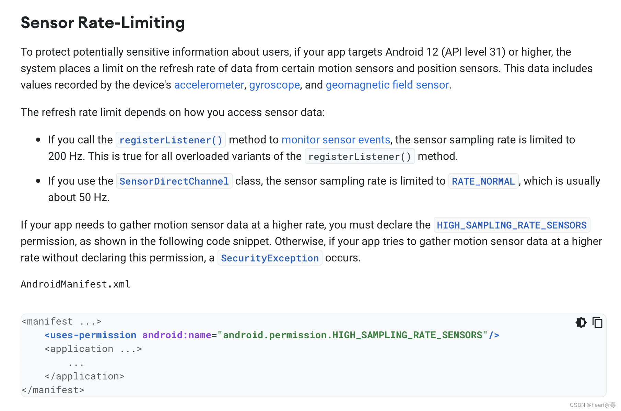Image resolution: width=621 pixels, height=411 pixels.
Task: Click the opening application tag in the code
Action: pos(93,349)
